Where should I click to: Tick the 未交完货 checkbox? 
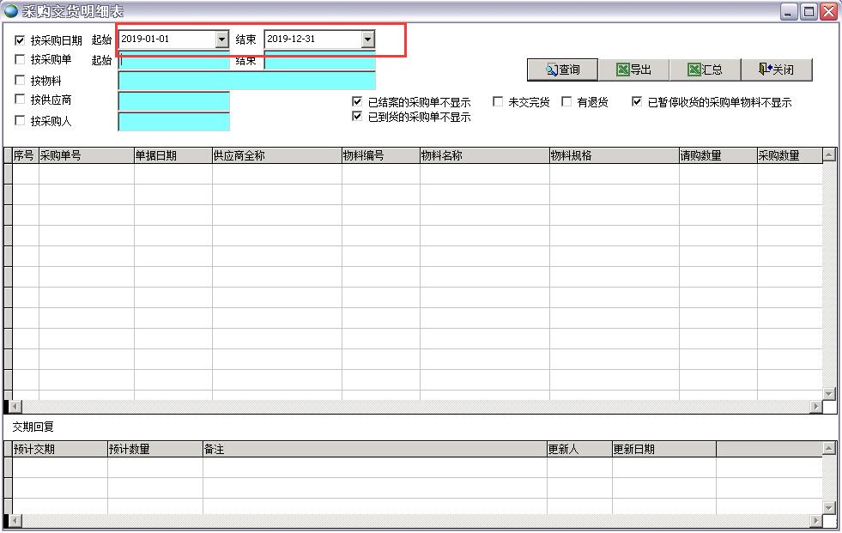tap(498, 102)
